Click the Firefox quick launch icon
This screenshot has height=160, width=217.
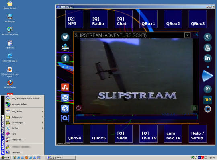(x=27, y=158)
